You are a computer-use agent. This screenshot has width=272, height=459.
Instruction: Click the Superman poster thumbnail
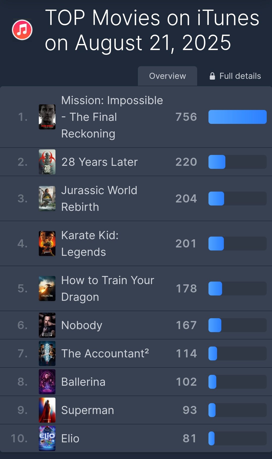pyautogui.click(x=47, y=410)
